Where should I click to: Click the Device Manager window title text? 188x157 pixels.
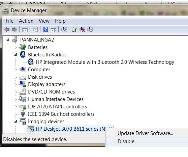click(29, 10)
